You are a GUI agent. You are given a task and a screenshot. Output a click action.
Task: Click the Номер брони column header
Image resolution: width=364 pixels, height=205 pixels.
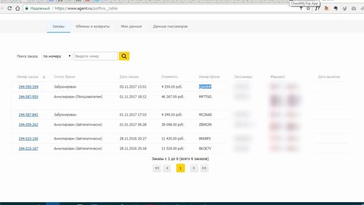209,77
